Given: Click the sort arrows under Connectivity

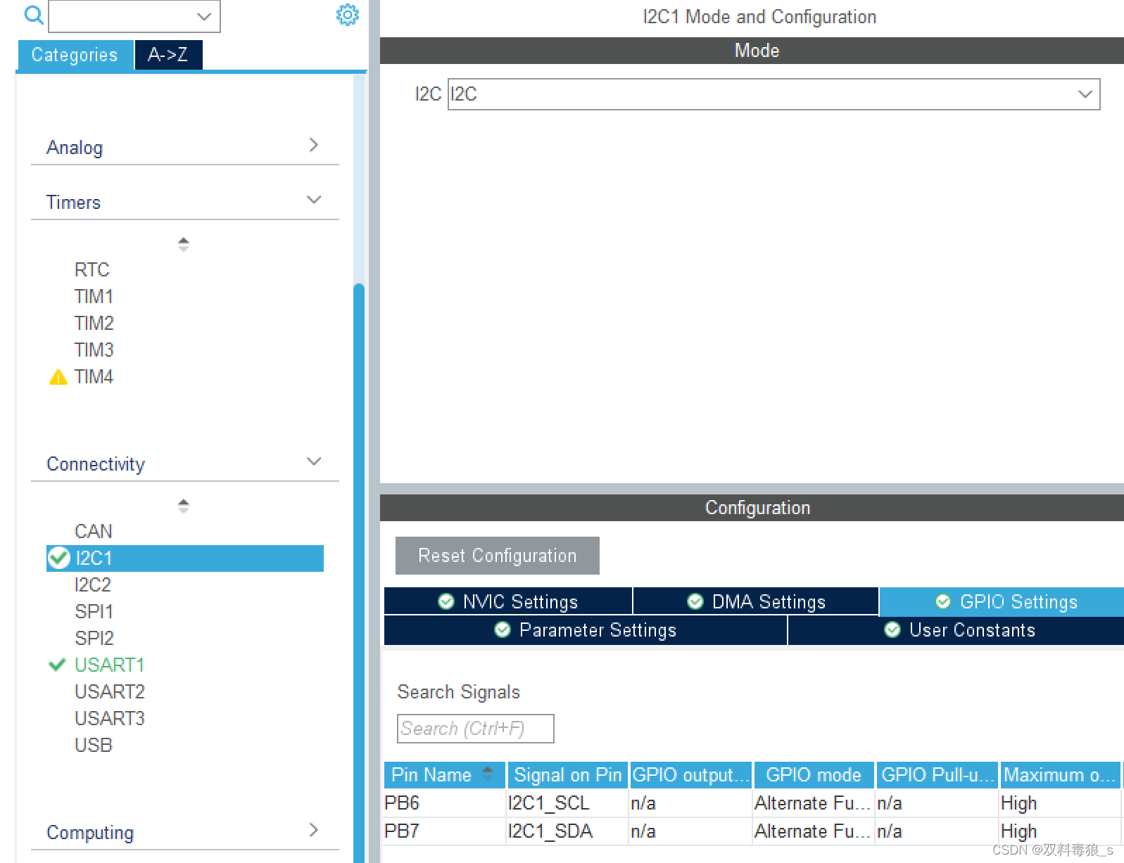Looking at the screenshot, I should tap(184, 506).
